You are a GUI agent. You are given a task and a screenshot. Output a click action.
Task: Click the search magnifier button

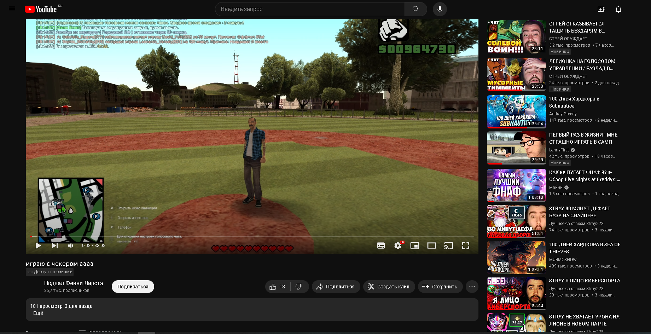415,9
